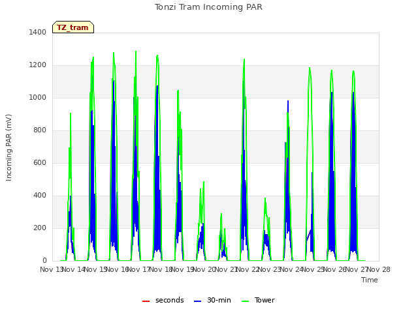Click the 800 y-axis tick label
The height and width of the screenshot is (313, 418).
click(40, 130)
